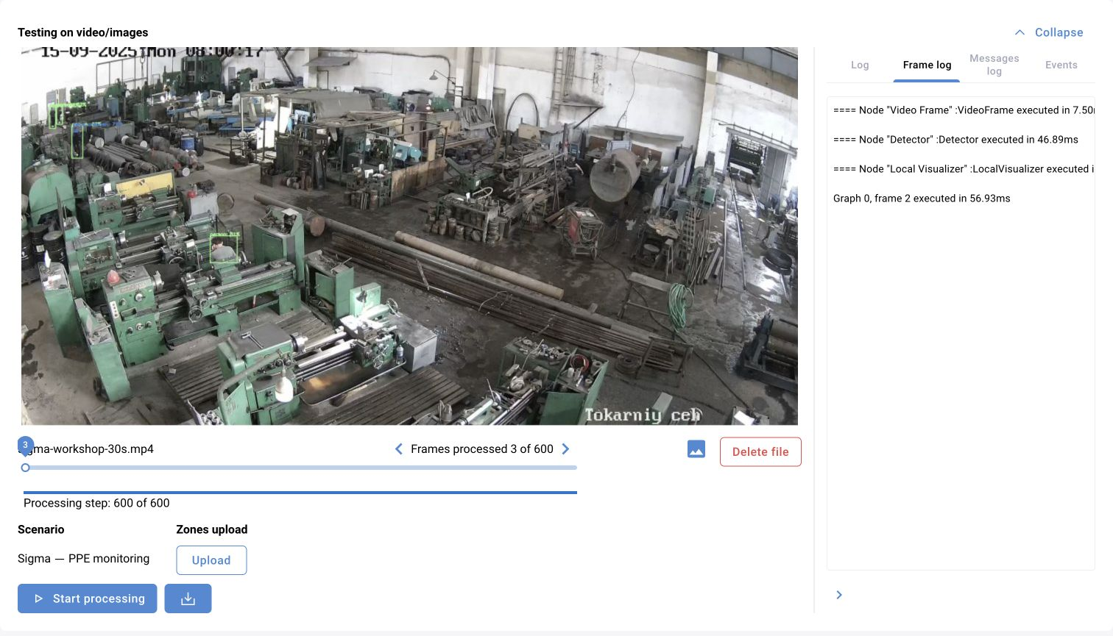The image size is (1113, 636).
Task: Click the Detector node log line
Action: [955, 140]
